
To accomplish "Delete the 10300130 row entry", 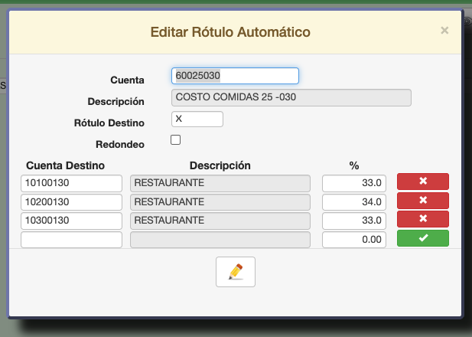I will [423, 220].
